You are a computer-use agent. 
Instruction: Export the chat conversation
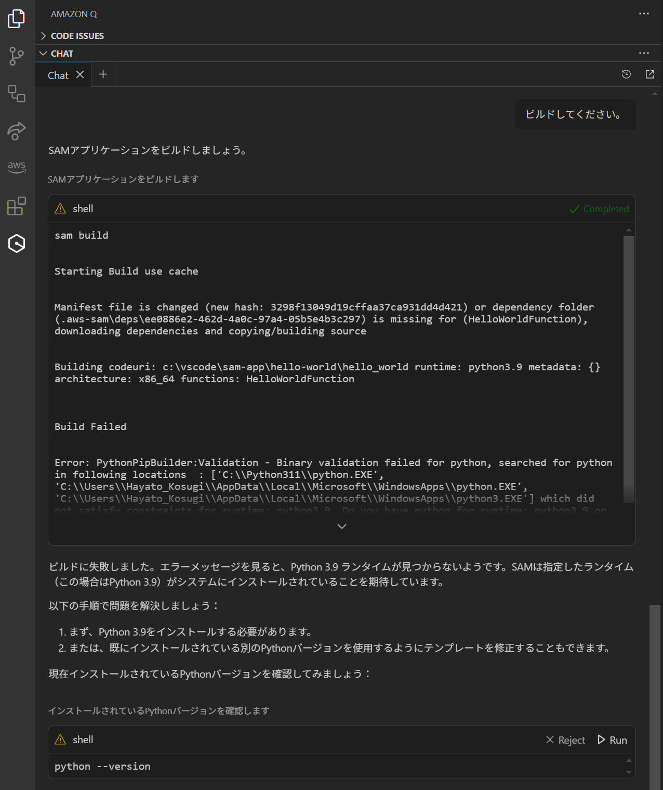click(x=650, y=74)
